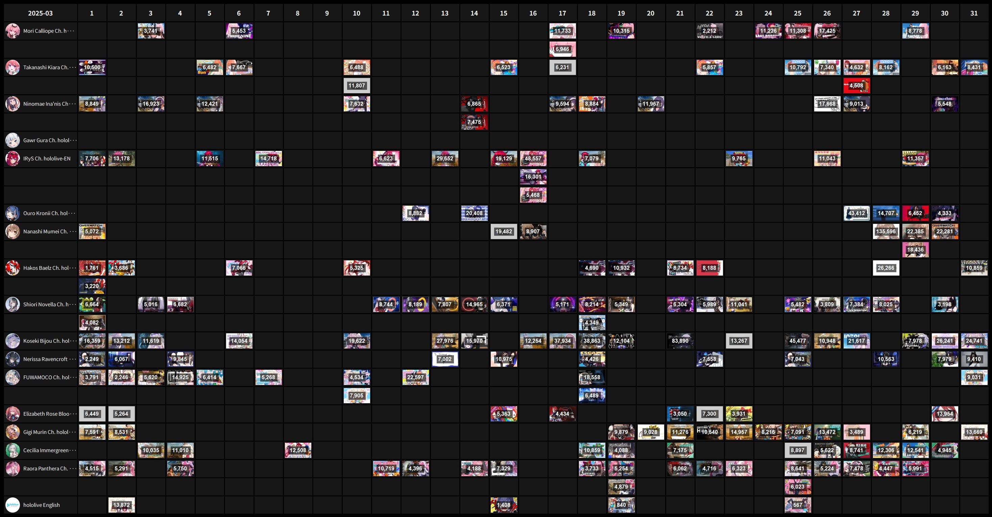Click Koseki Bijou's channel avatar

pos(12,341)
